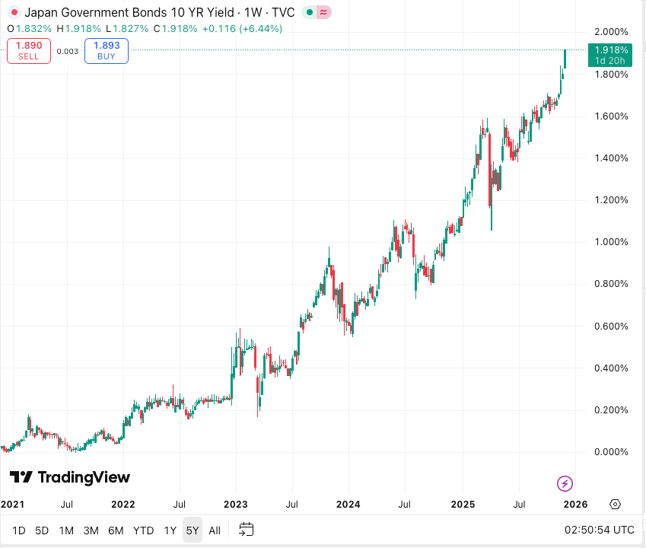Open chart settings hexagon gear icon

tap(615, 504)
